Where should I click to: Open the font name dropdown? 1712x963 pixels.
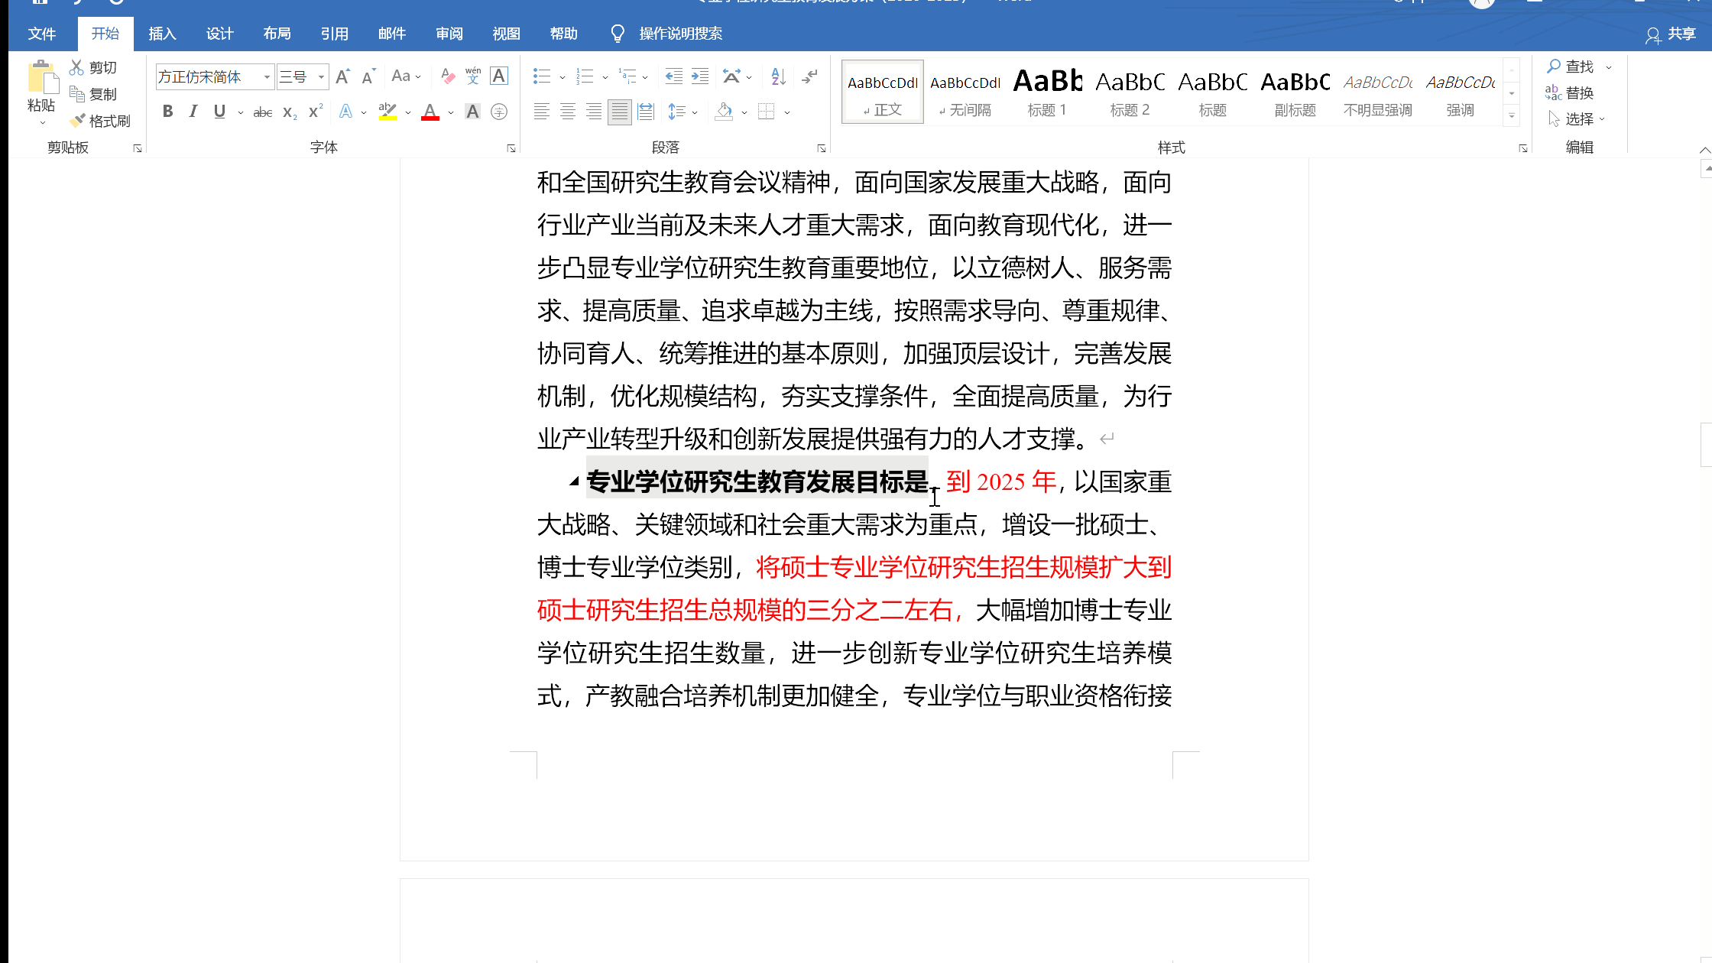coord(267,76)
